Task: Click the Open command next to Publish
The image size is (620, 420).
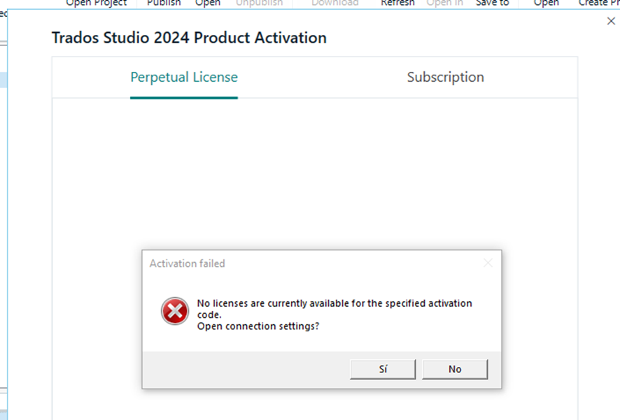Action: 207,3
